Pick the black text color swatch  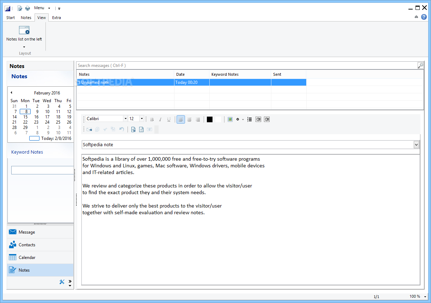pyautogui.click(x=210, y=119)
